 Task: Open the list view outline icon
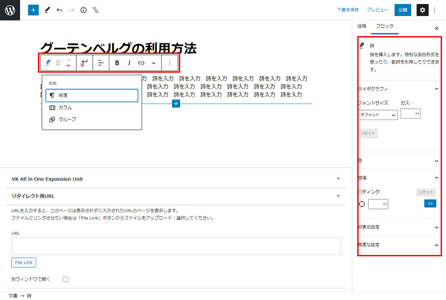point(95,10)
